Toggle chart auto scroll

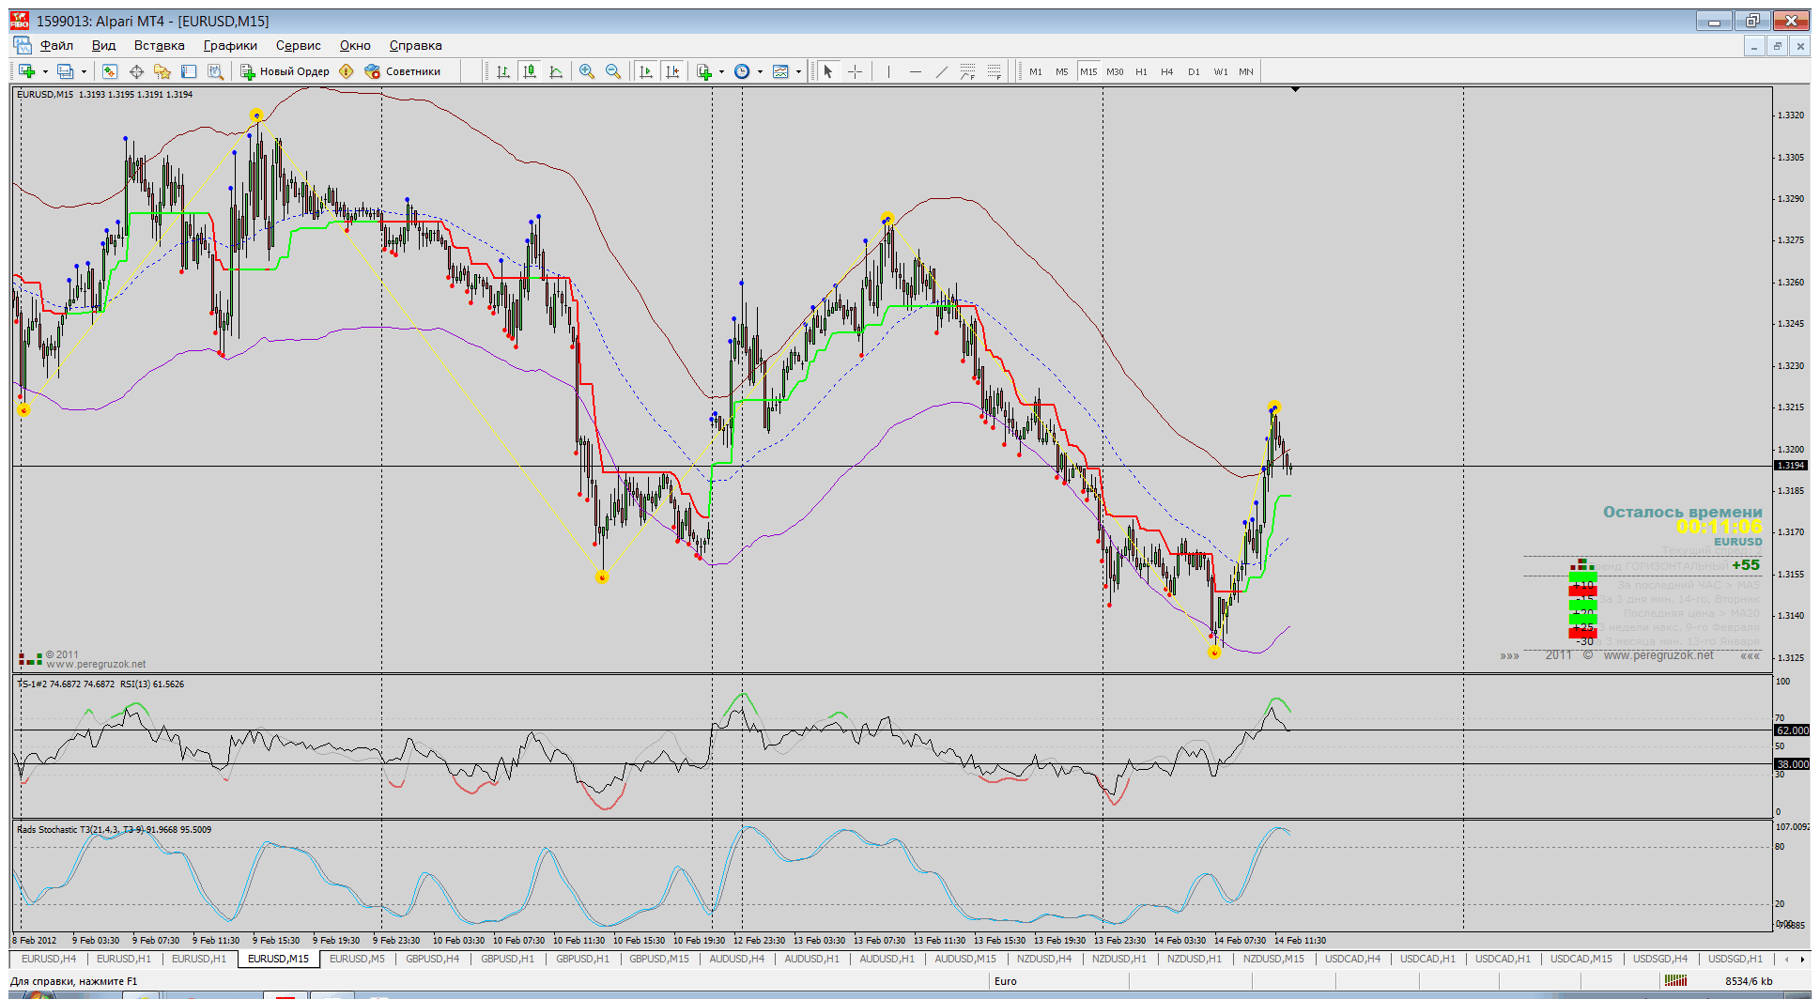tap(646, 71)
